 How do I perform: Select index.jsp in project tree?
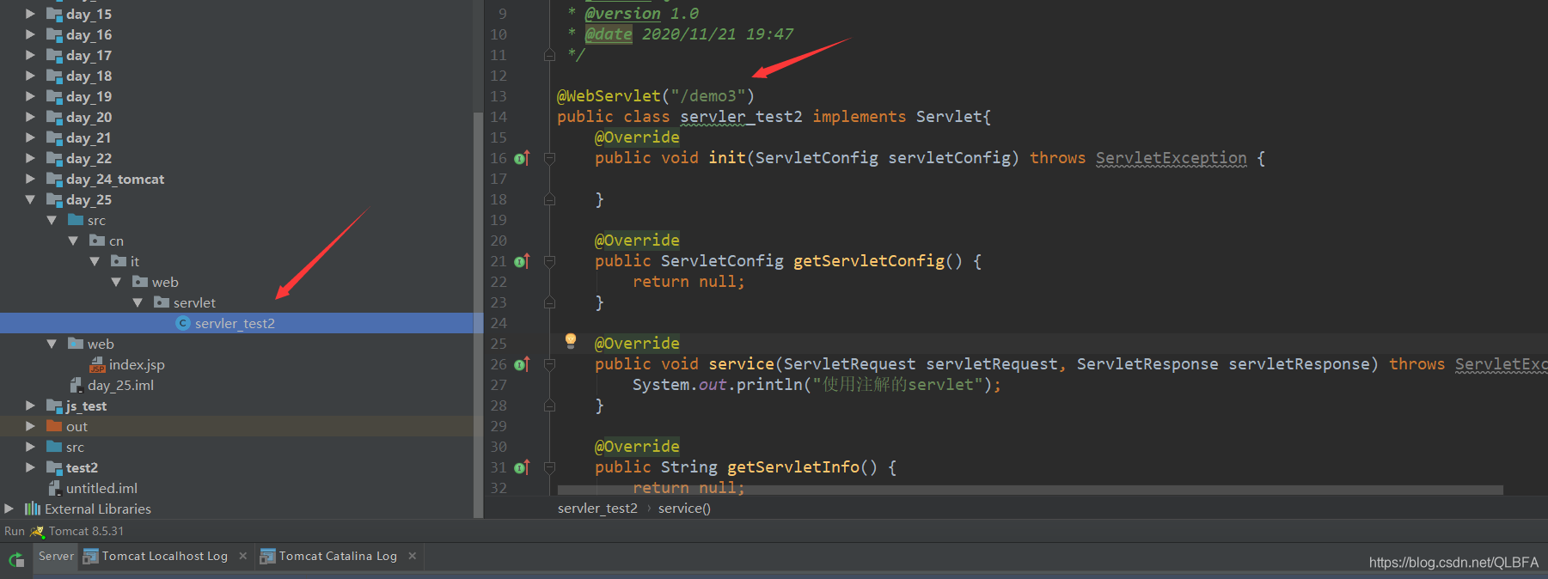tap(137, 364)
